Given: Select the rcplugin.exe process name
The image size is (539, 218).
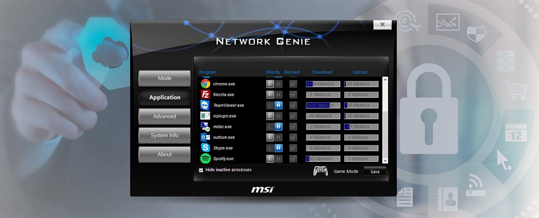Looking at the screenshot, I should click(x=224, y=116).
